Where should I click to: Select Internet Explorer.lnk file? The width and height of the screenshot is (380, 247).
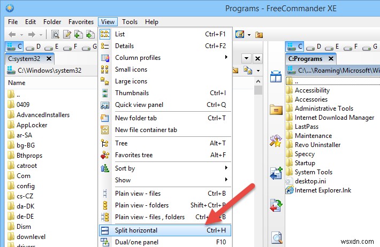323,190
